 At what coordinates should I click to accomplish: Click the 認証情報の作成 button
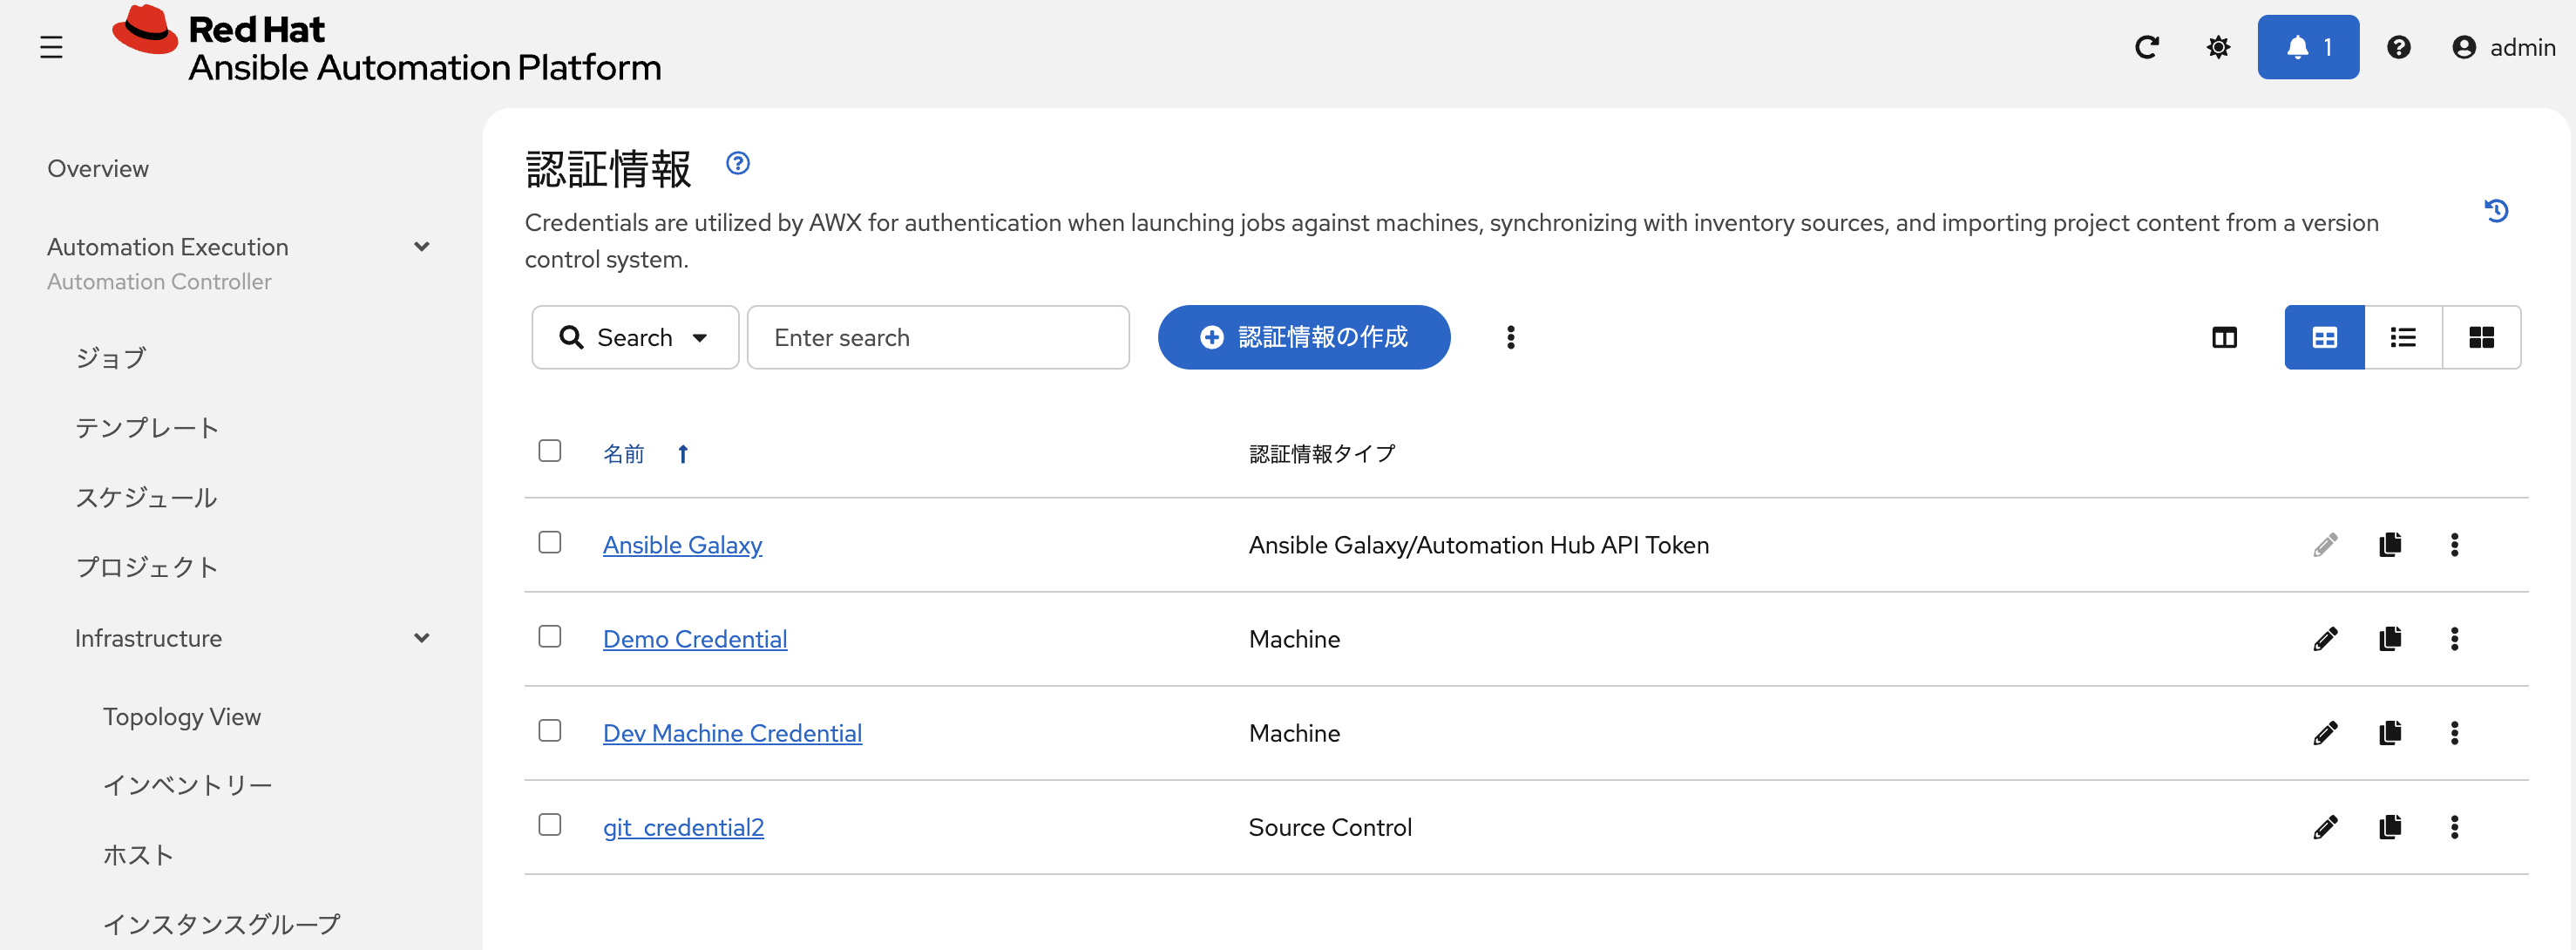click(1304, 337)
